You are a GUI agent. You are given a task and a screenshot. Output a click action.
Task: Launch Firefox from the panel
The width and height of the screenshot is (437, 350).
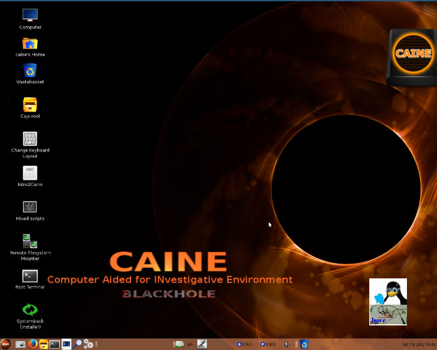(x=33, y=344)
